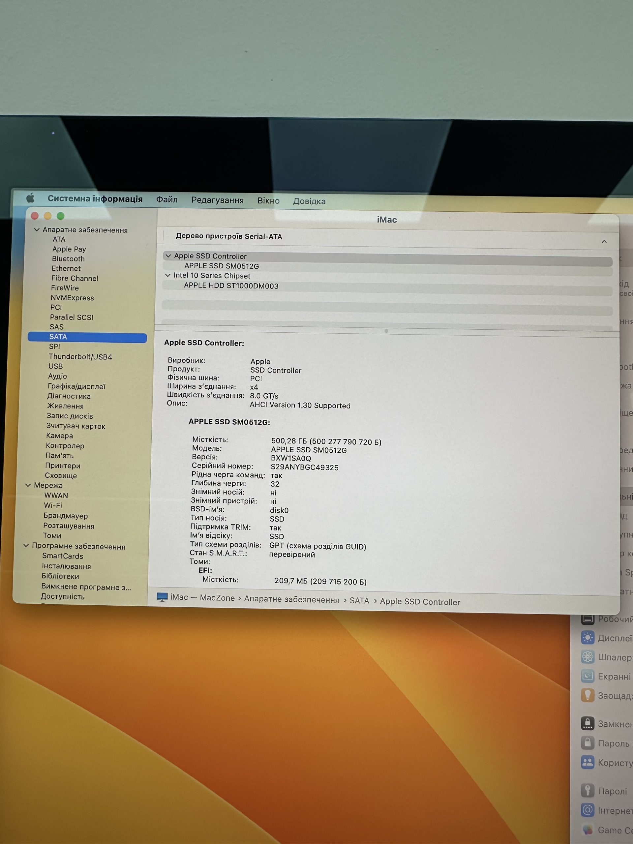Open the Apple menu icon
The height and width of the screenshot is (844, 633).
pos(31,198)
